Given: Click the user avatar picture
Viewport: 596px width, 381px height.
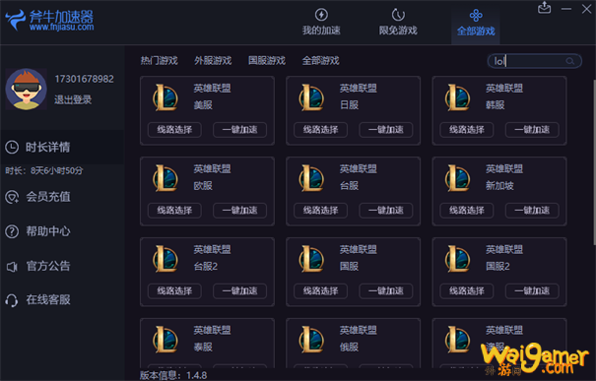Looking at the screenshot, I should [26, 90].
